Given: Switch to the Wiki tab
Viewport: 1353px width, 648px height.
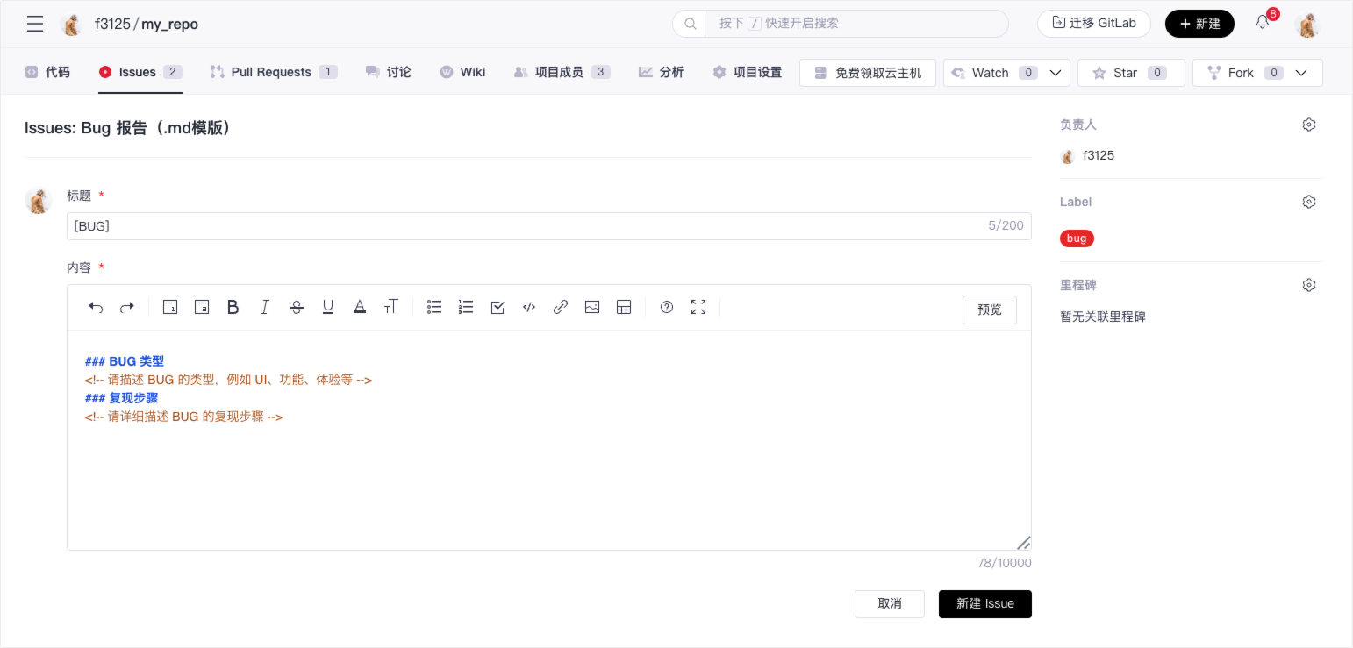Looking at the screenshot, I should pos(463,72).
